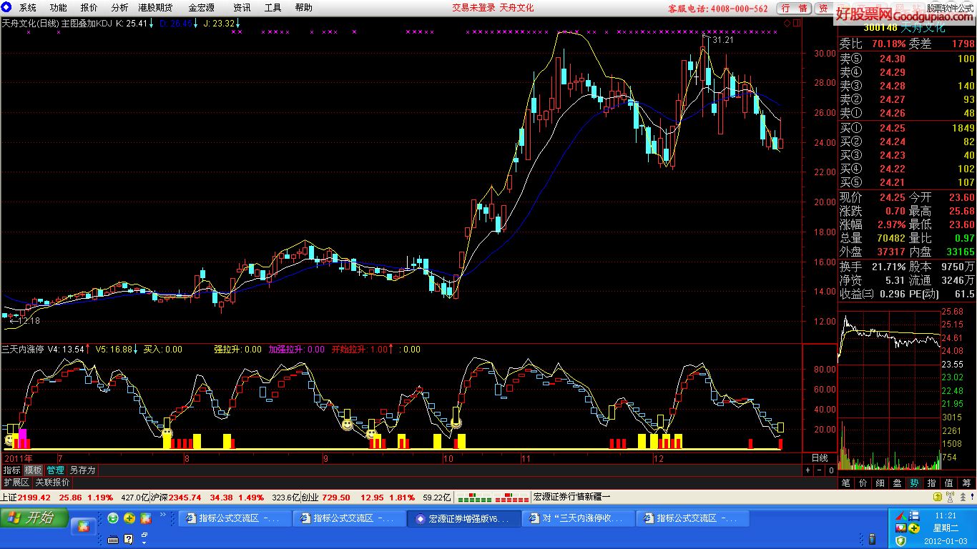Open the 系统 menu
Viewport: 977px width, 549px height.
(27, 8)
